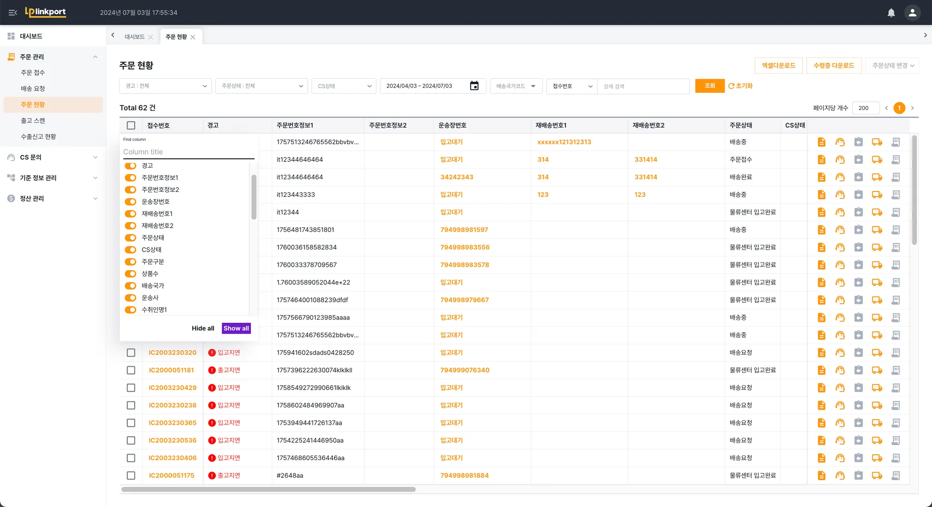Toggle off the 운송장번호 column visibility
This screenshot has height=507, width=932.
tap(131, 202)
